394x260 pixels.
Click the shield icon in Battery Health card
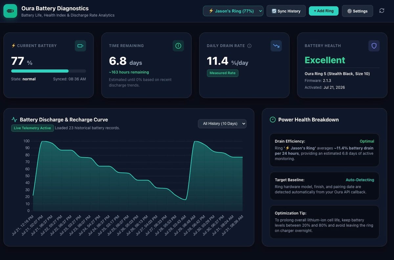(x=374, y=46)
